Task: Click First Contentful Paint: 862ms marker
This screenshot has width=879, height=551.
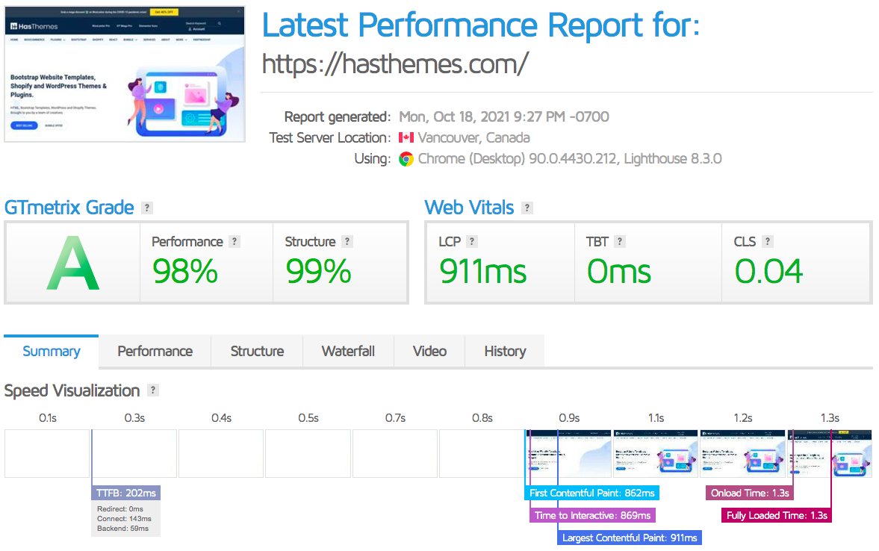Action: click(x=592, y=494)
